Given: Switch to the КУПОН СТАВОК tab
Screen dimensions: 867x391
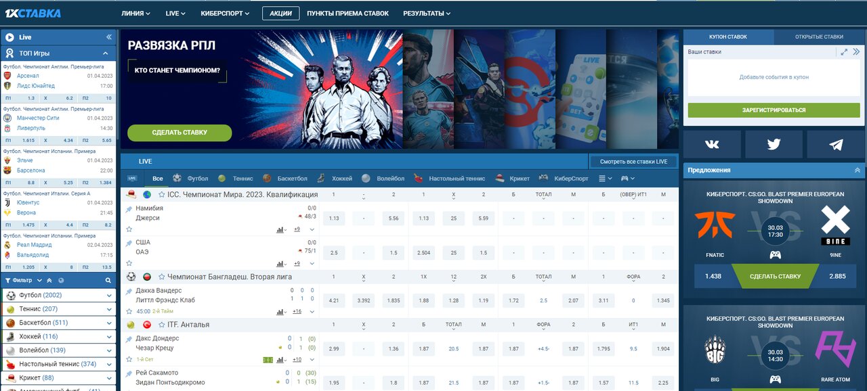Looking at the screenshot, I should [728, 37].
